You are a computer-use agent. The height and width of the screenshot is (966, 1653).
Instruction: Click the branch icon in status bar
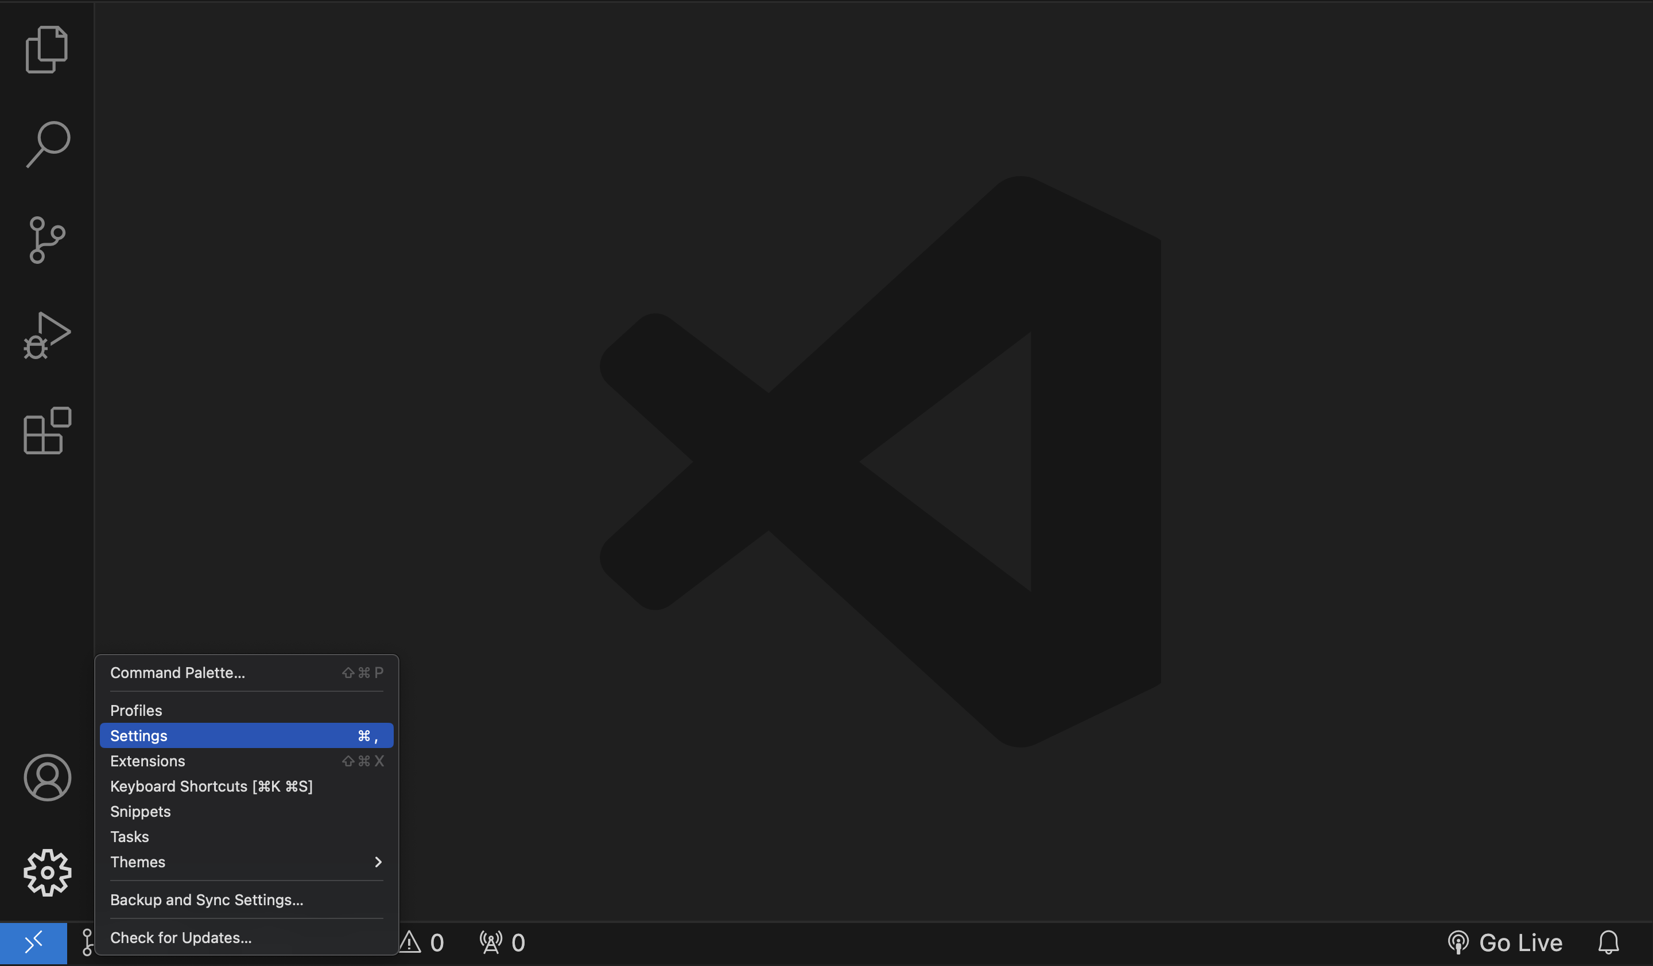coord(87,942)
